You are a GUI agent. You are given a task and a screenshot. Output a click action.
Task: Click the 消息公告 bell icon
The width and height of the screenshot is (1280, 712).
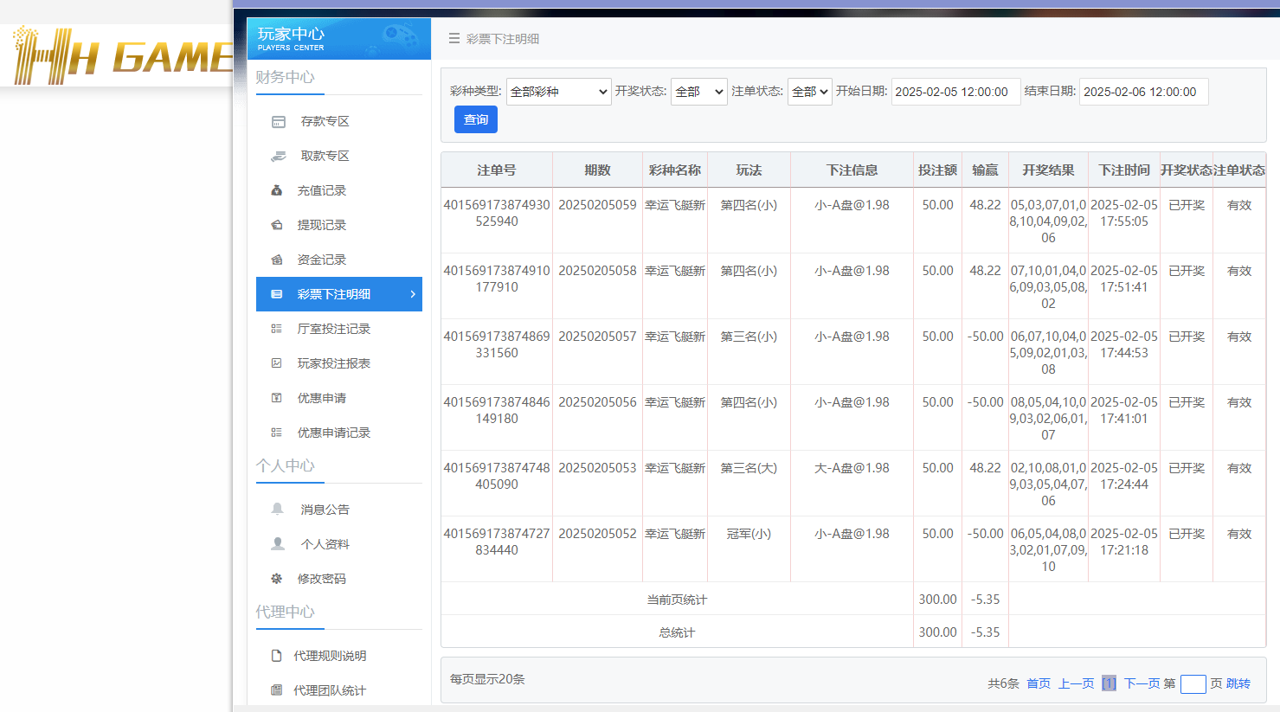(x=277, y=509)
